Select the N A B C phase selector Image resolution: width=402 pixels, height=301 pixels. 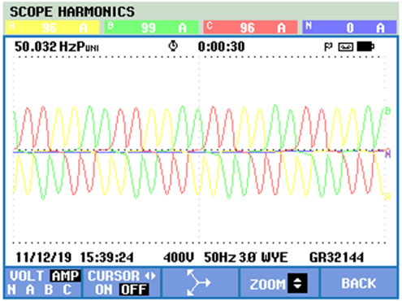coord(40,290)
